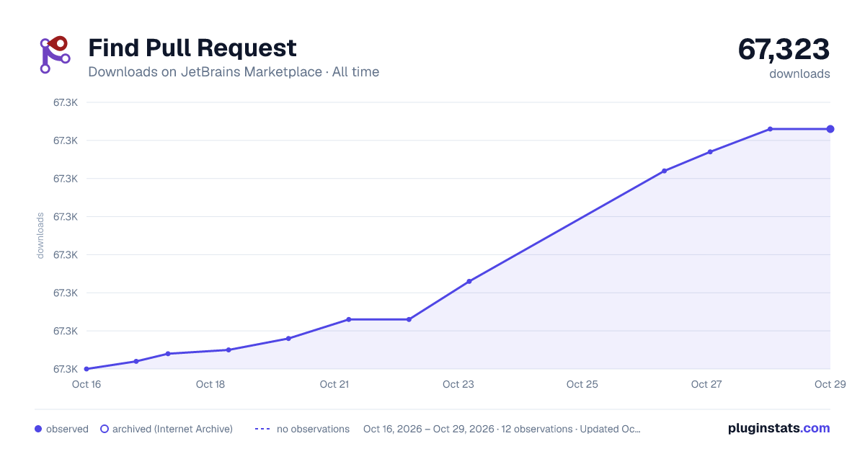This screenshot has width=865, height=454.
Task: Click the 'observed' legend label
Action: click(x=67, y=429)
